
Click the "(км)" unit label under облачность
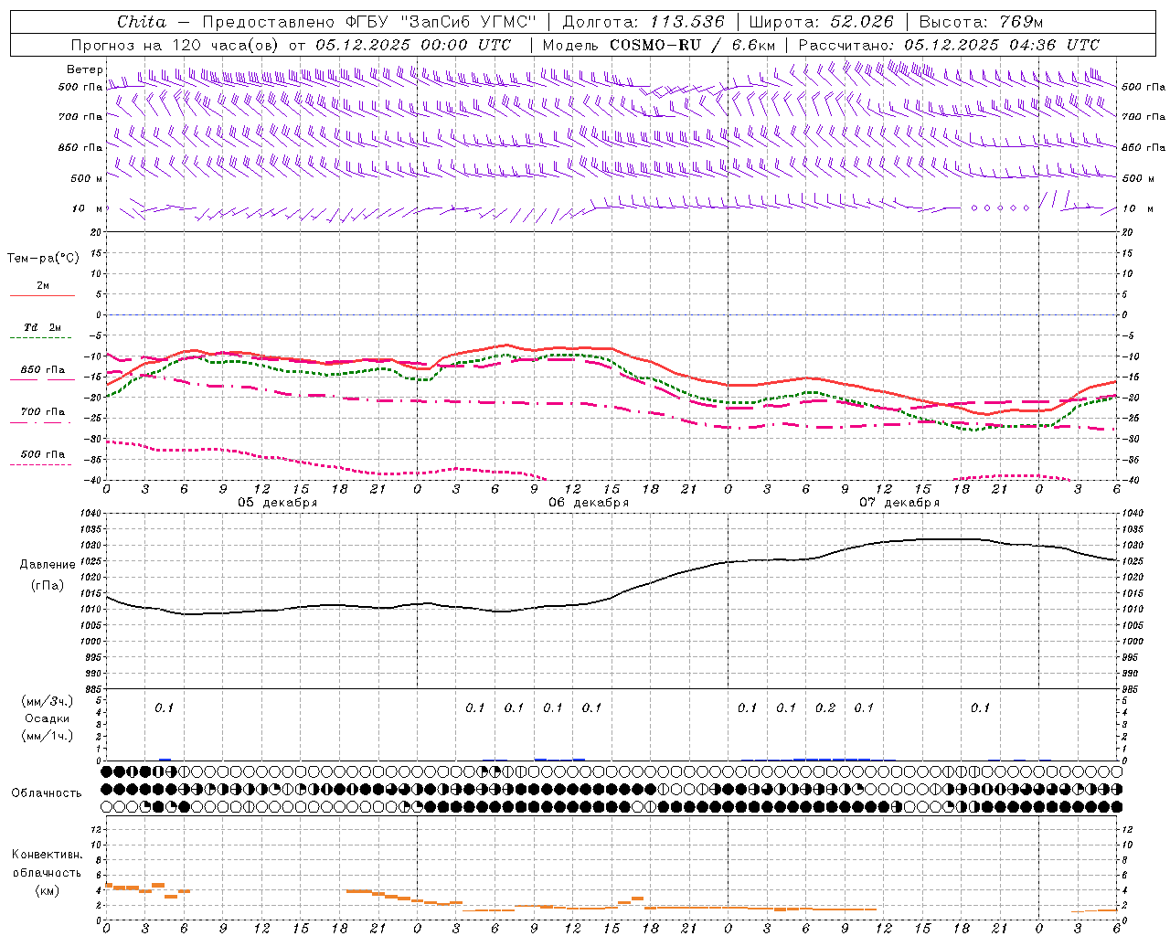pyautogui.click(x=47, y=890)
